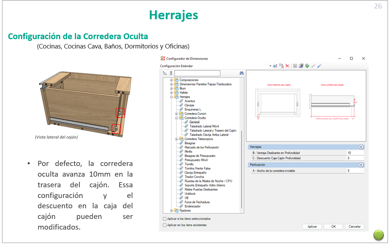Select the VB tree item

186,198
